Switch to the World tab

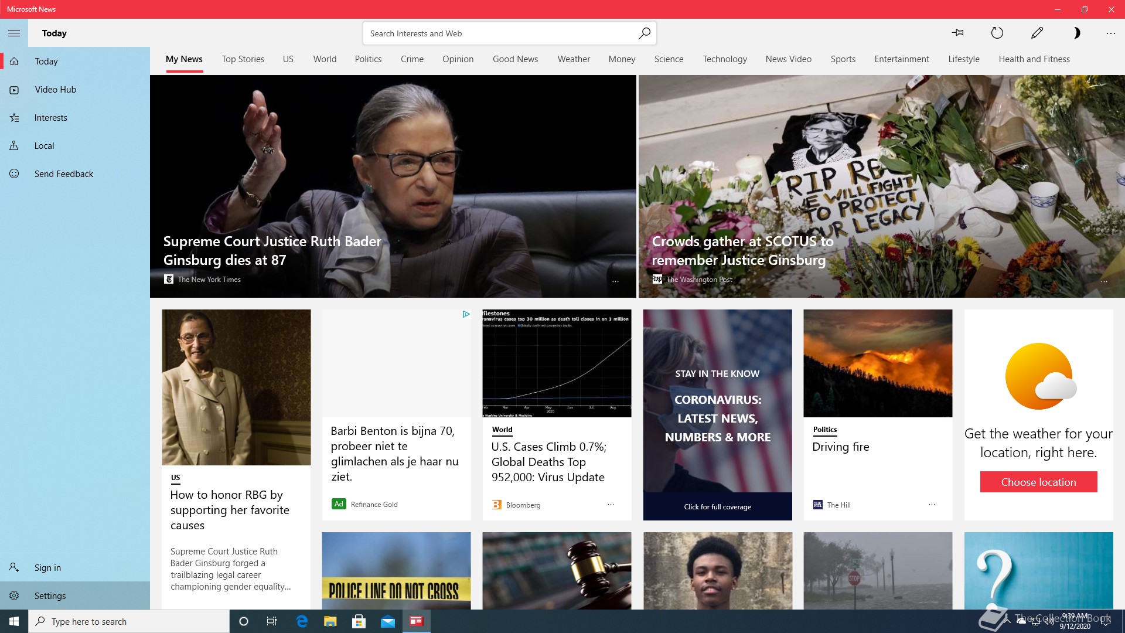(325, 59)
